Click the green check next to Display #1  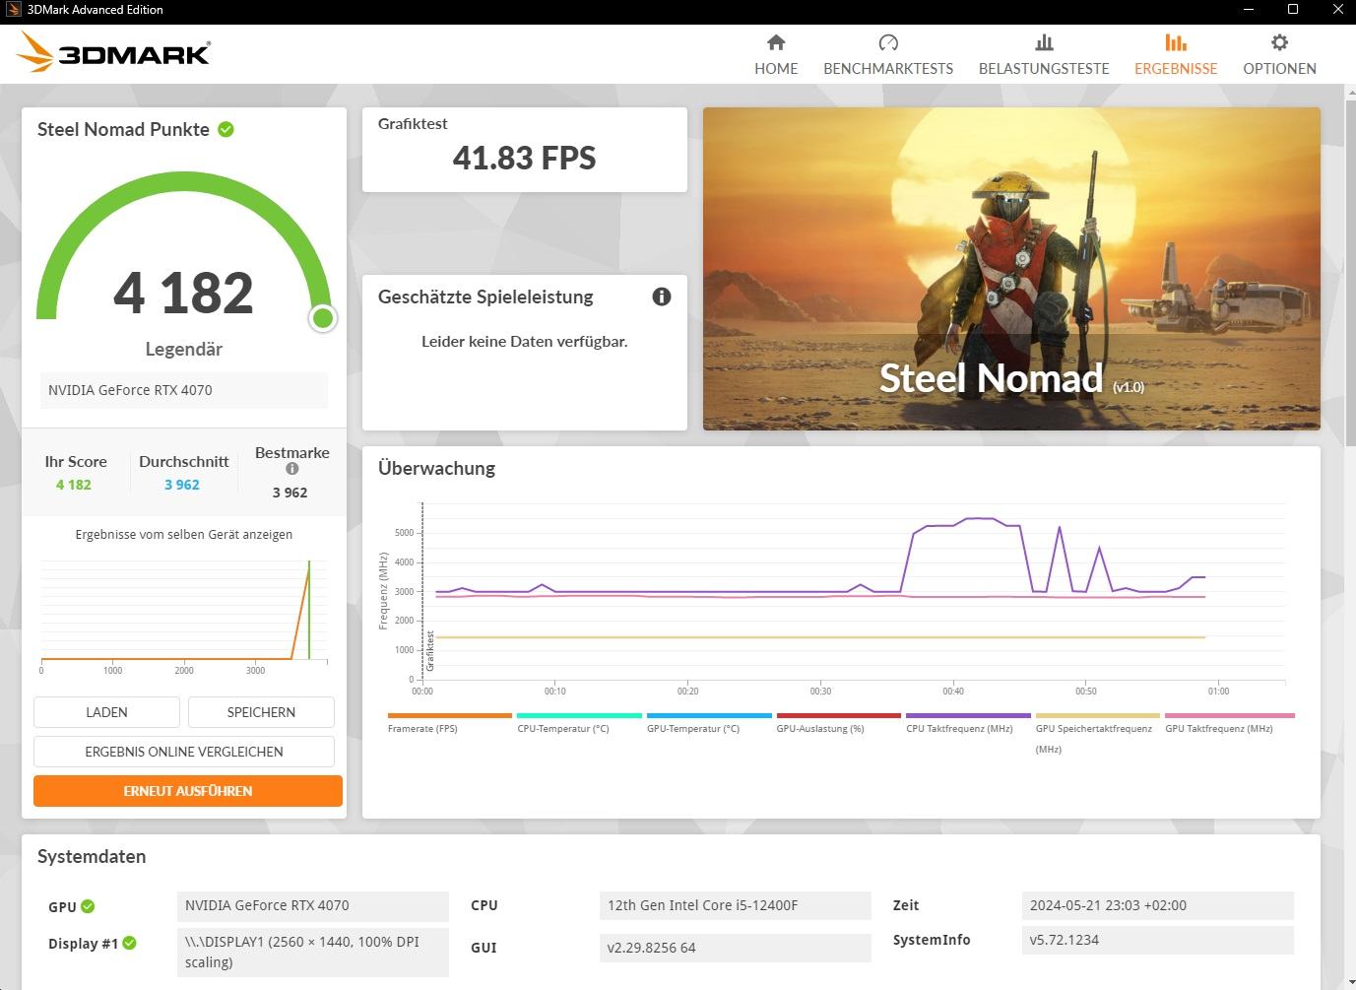pos(129,943)
